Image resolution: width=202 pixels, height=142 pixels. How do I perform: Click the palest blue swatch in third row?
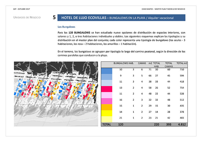[106, 83]
